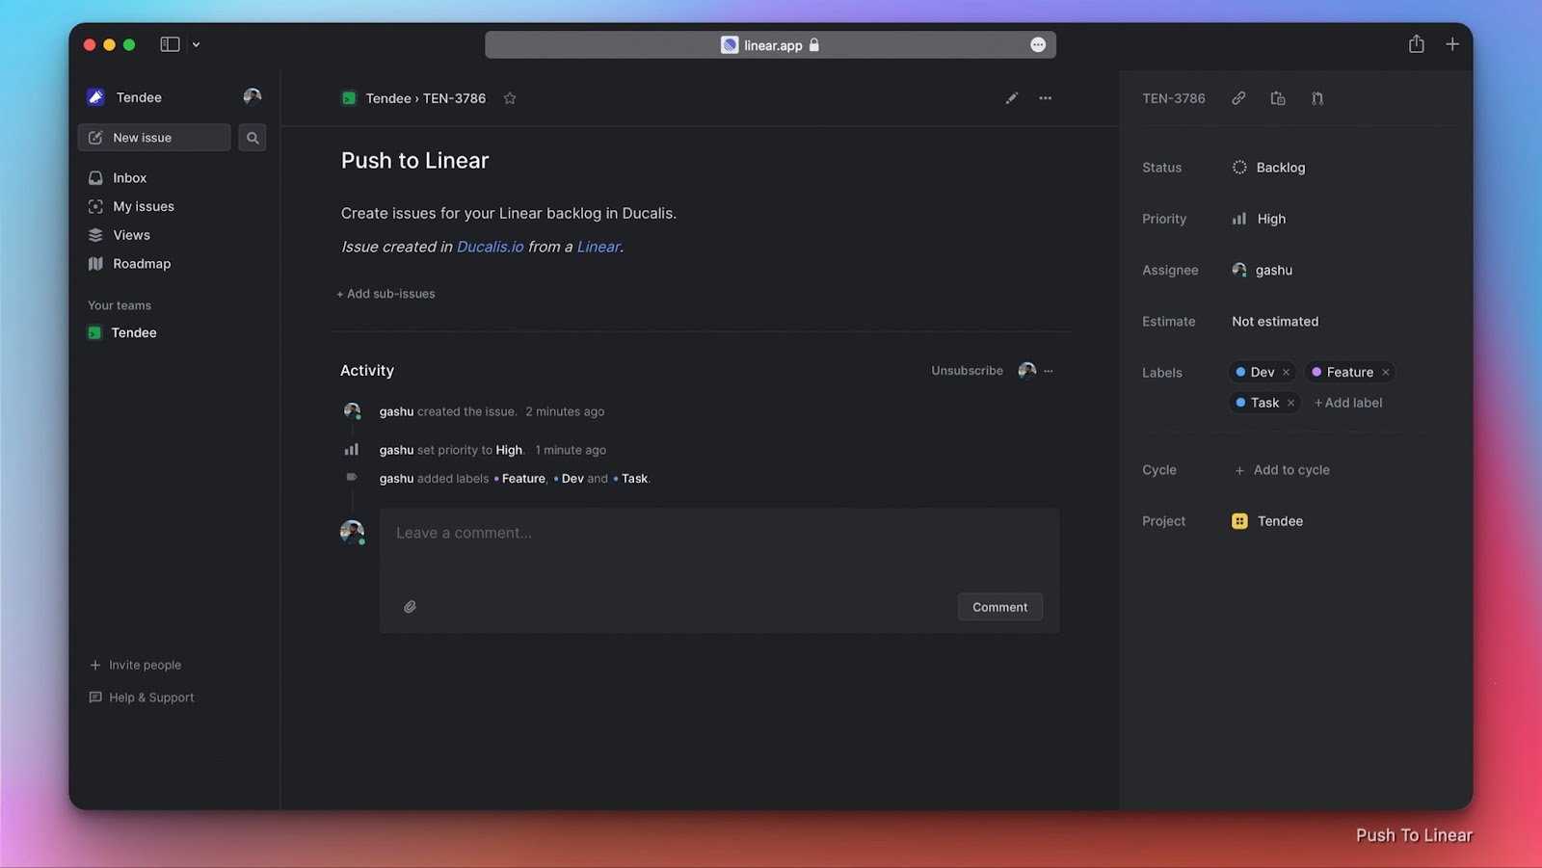The image size is (1542, 868).
Task: Click the Tendee breadcrumb link
Action: click(387, 98)
